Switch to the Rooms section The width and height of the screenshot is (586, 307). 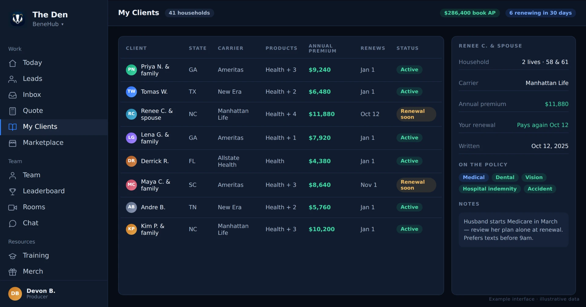(54, 207)
